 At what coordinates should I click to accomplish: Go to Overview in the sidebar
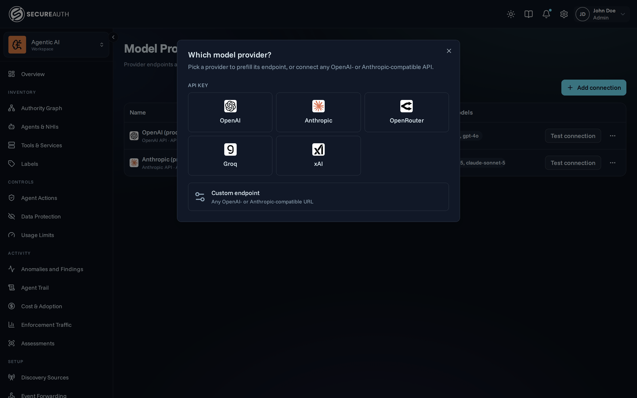pyautogui.click(x=56, y=74)
